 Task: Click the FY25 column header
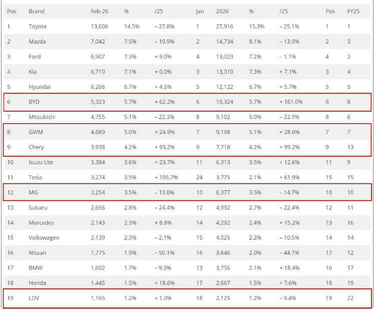tap(353, 11)
